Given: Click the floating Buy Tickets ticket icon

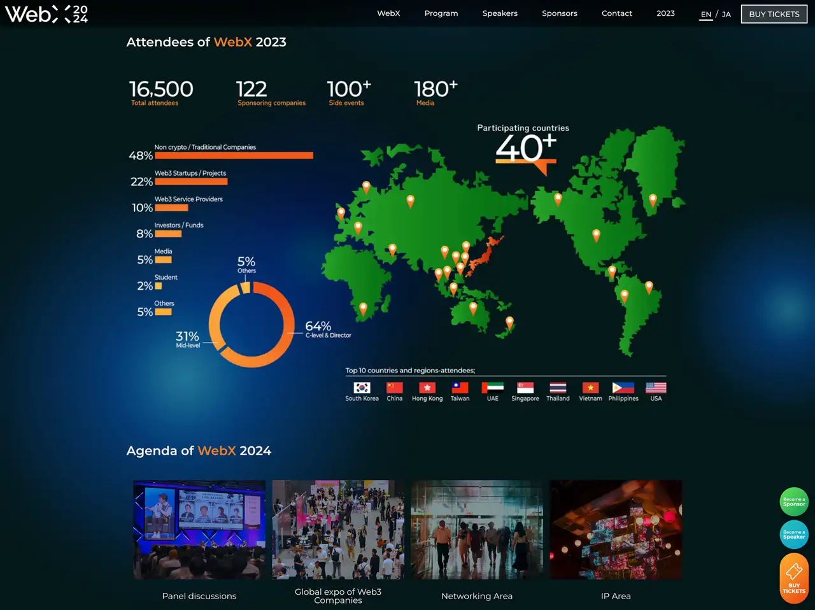Looking at the screenshot, I should click(794, 578).
